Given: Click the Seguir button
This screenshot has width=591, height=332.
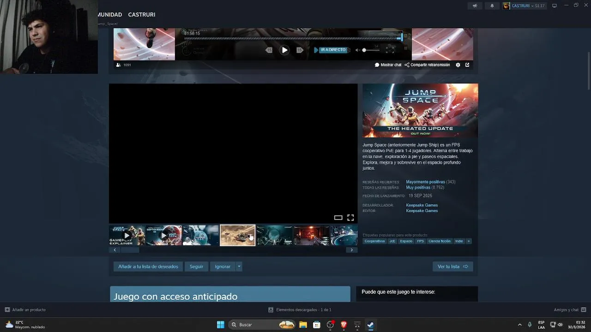Looking at the screenshot, I should coord(196,267).
